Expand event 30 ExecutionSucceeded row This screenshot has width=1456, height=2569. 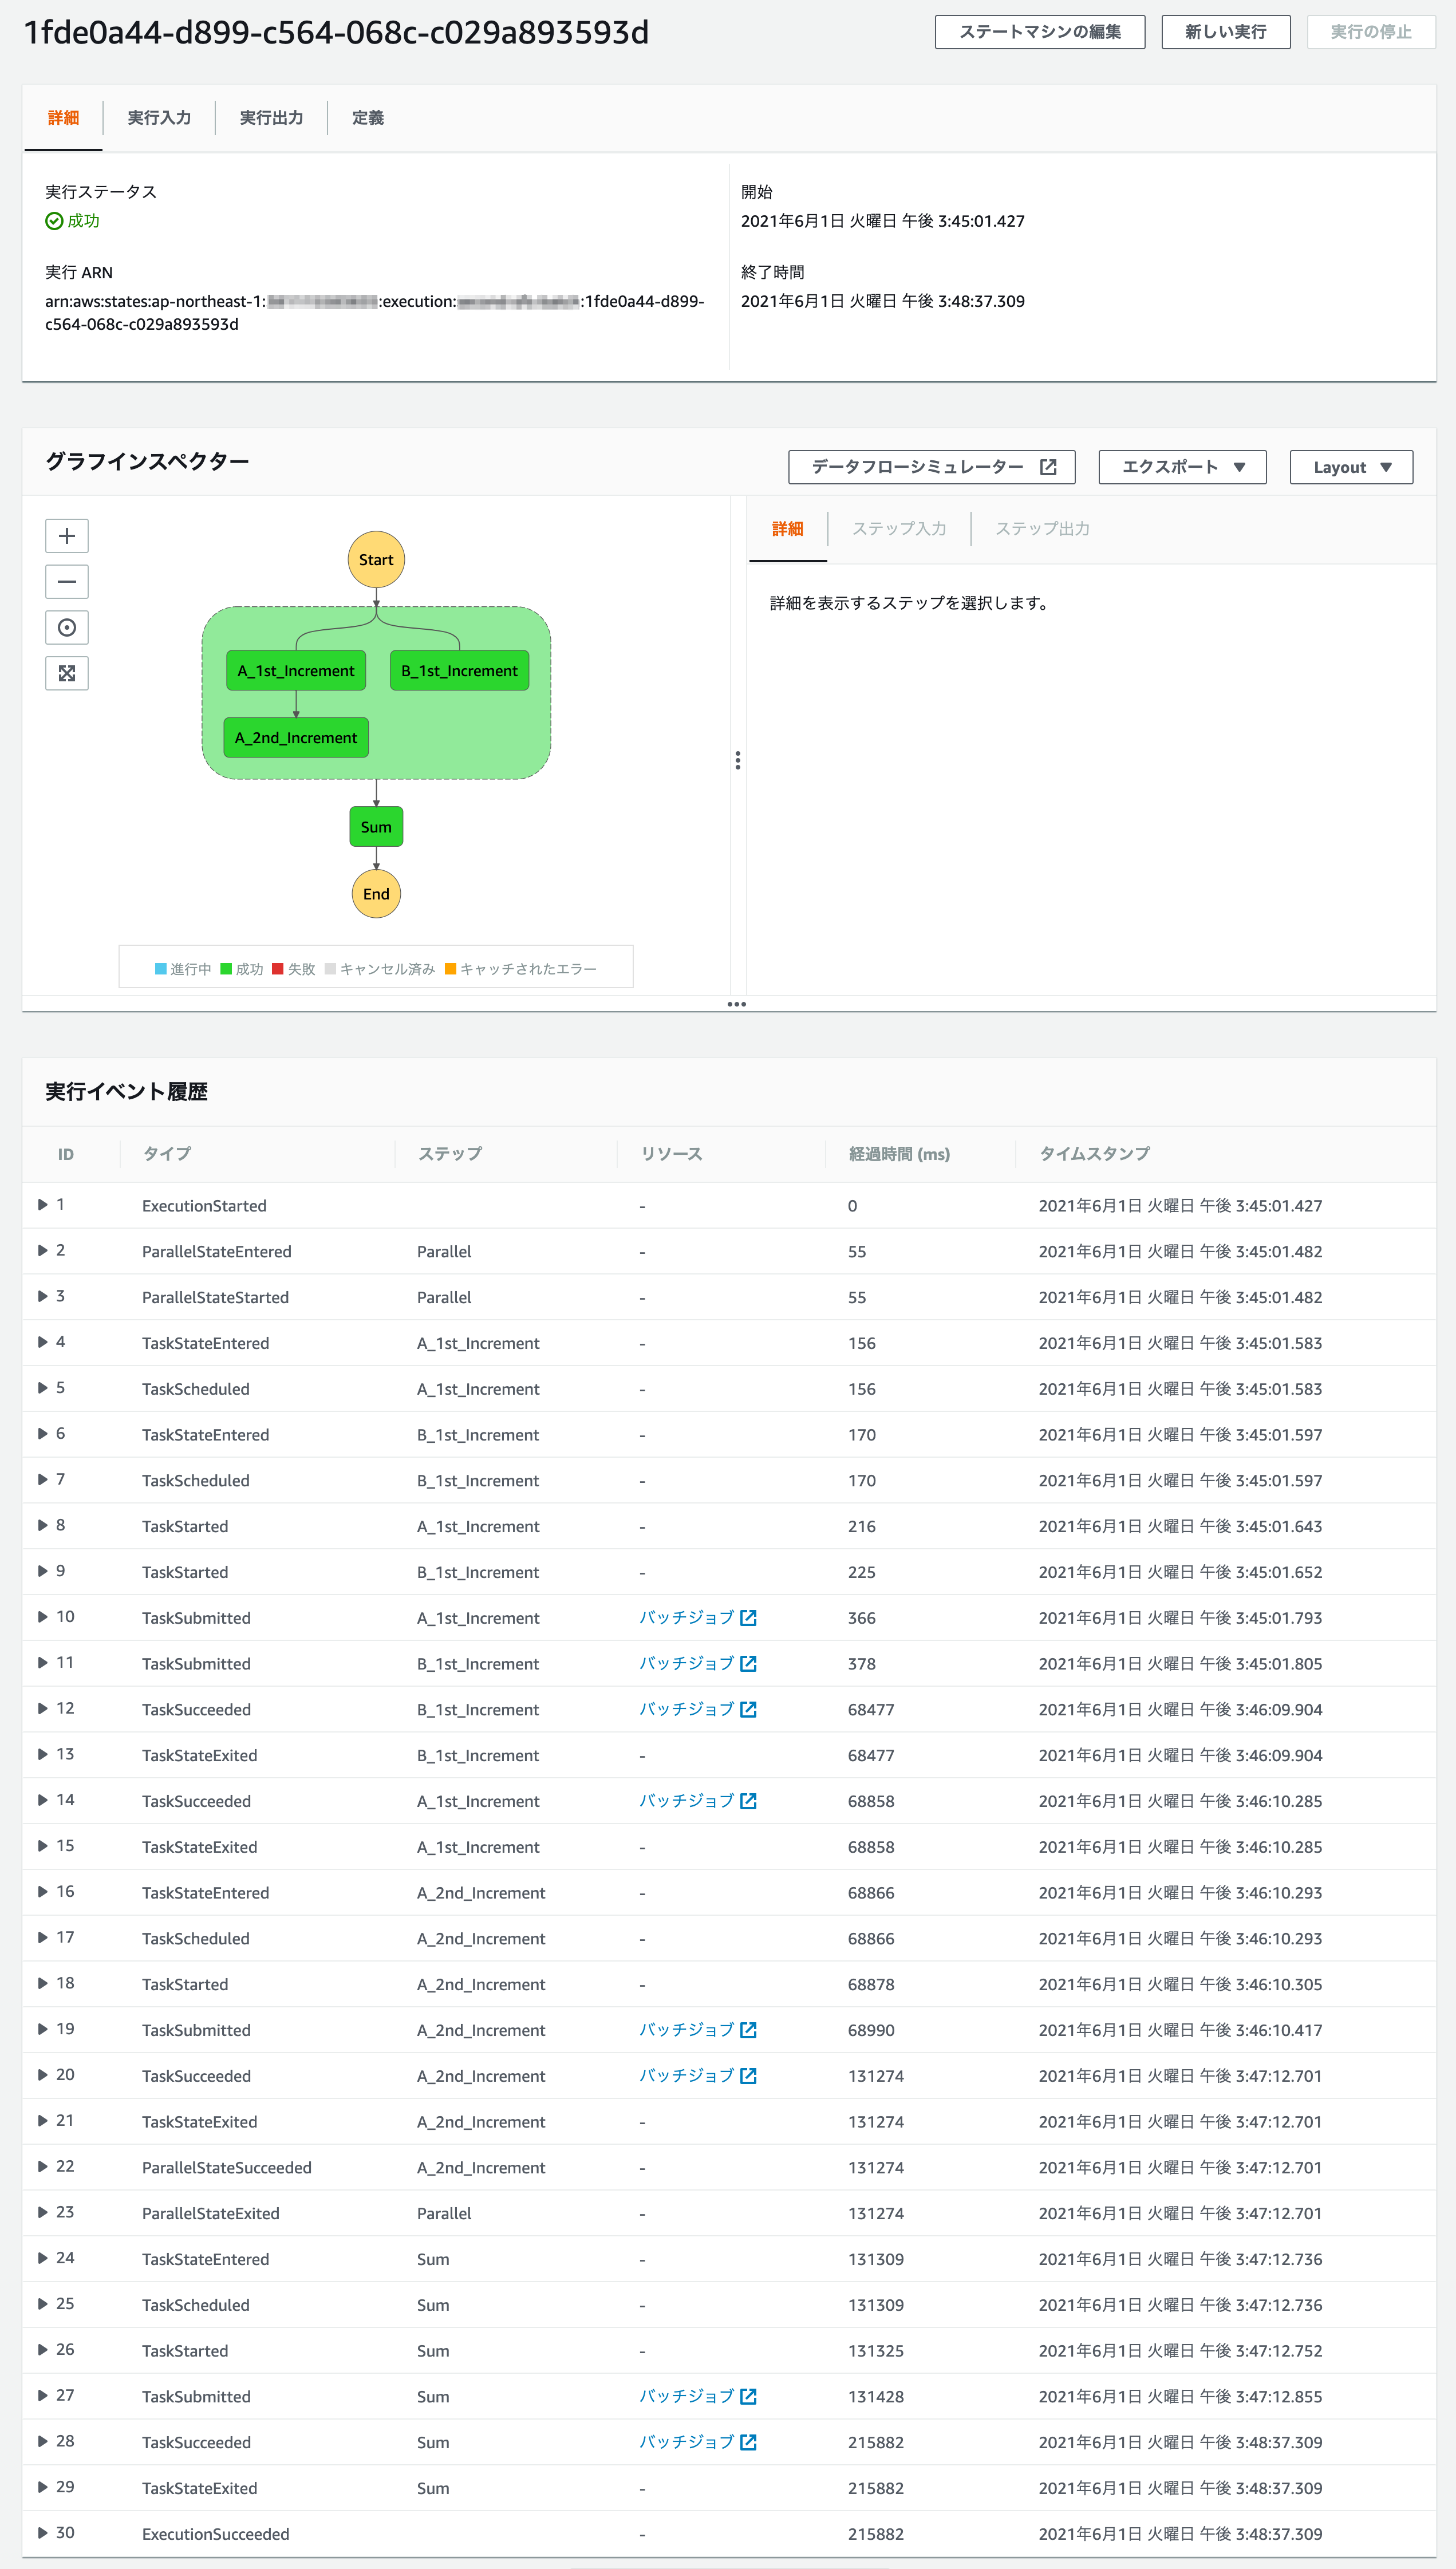pyautogui.click(x=43, y=2533)
